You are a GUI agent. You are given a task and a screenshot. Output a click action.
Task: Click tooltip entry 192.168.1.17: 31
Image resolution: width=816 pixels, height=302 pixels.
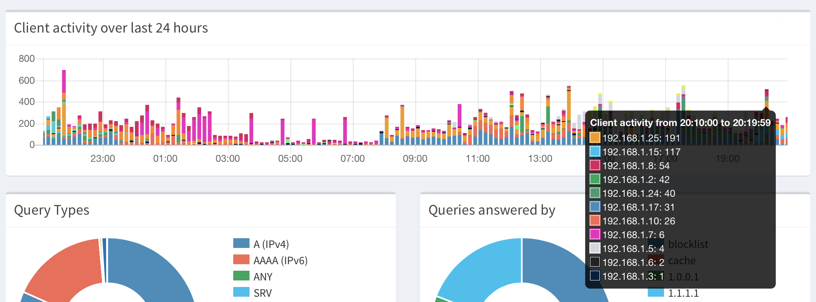pyautogui.click(x=639, y=207)
